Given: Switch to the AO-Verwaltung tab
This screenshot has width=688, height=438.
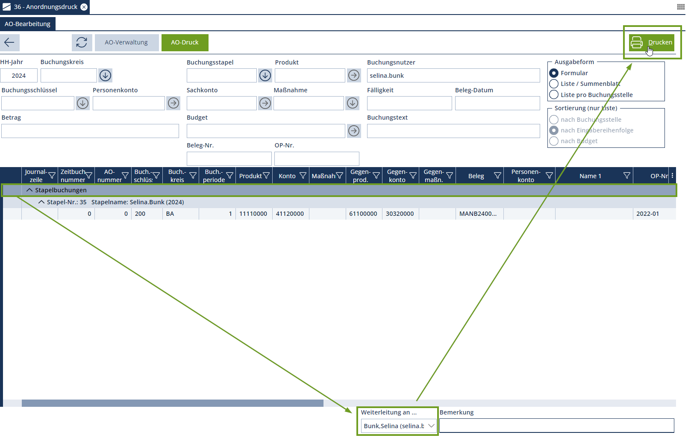Looking at the screenshot, I should (126, 42).
